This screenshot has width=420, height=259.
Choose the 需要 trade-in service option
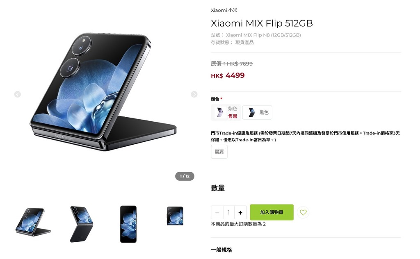pyautogui.click(x=219, y=152)
